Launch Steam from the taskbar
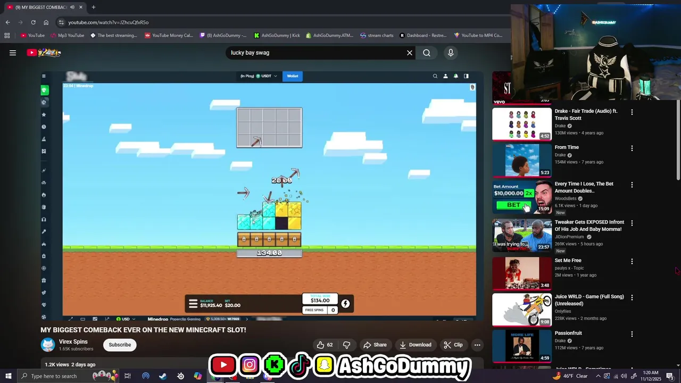 [x=163, y=376]
